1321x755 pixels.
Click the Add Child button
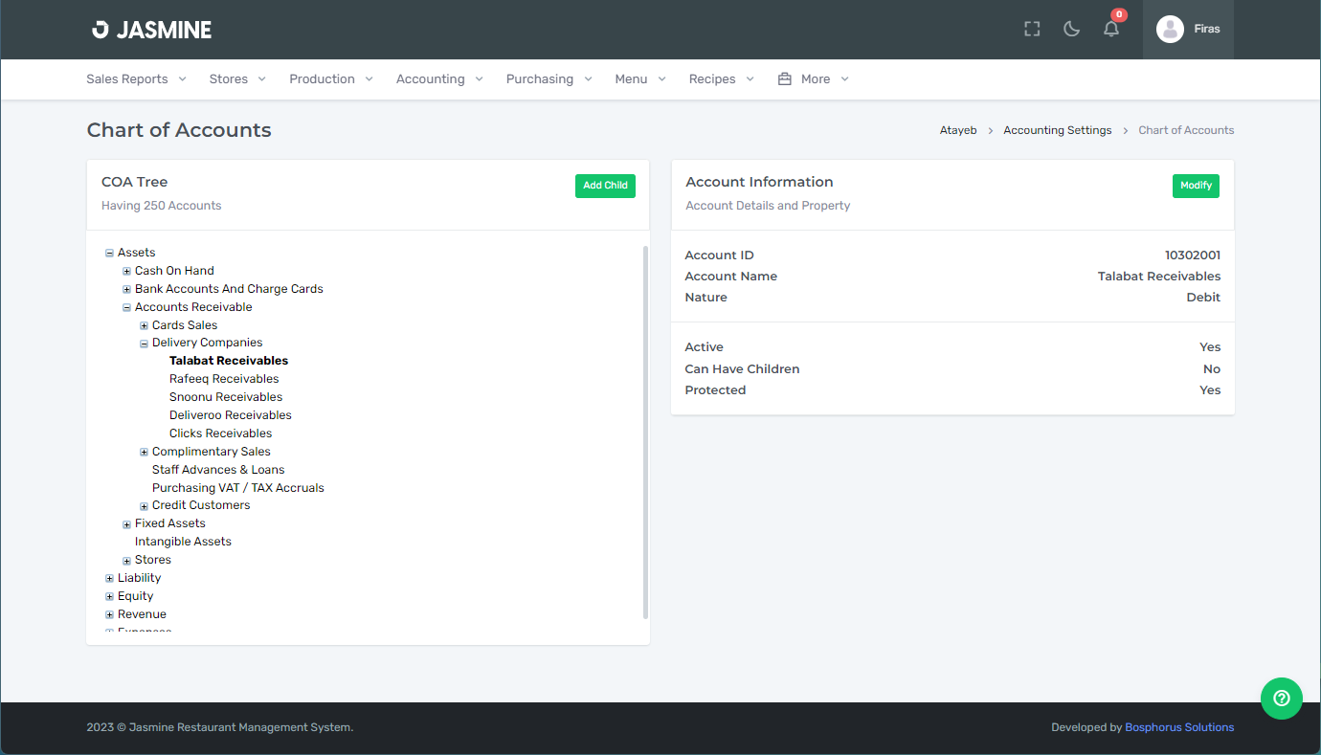tap(605, 186)
